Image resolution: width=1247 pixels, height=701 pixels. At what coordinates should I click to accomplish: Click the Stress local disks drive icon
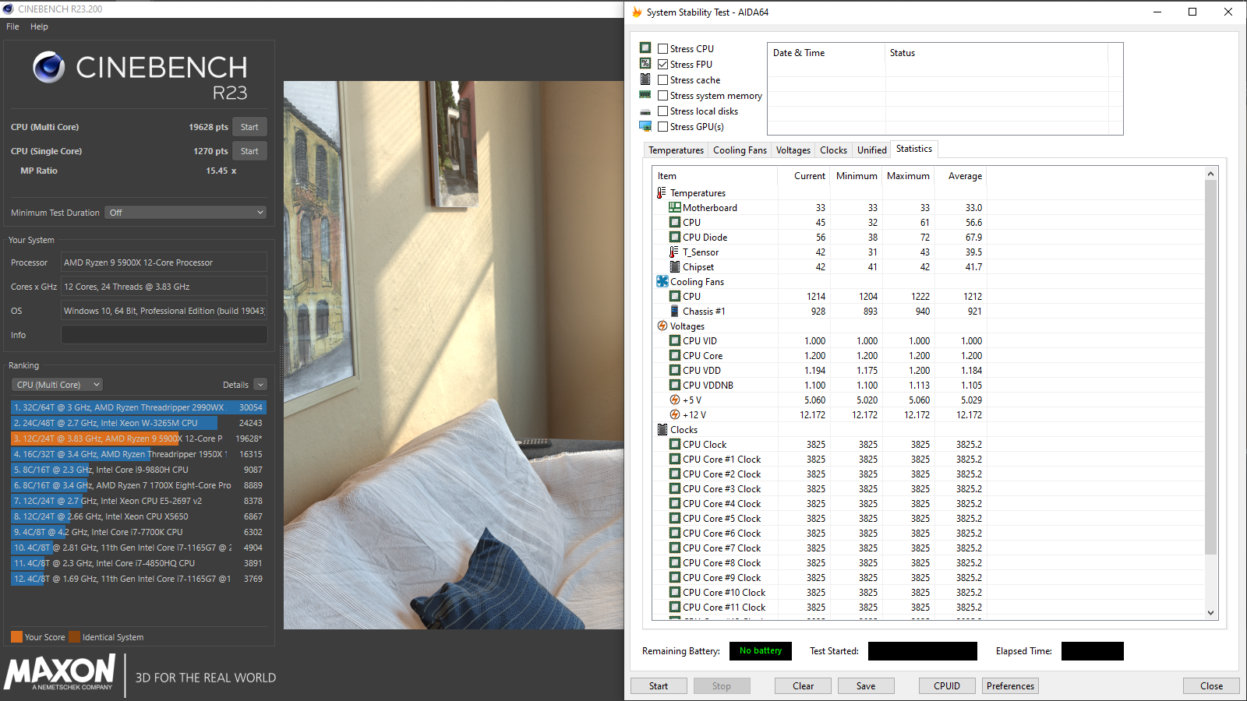pyautogui.click(x=645, y=111)
